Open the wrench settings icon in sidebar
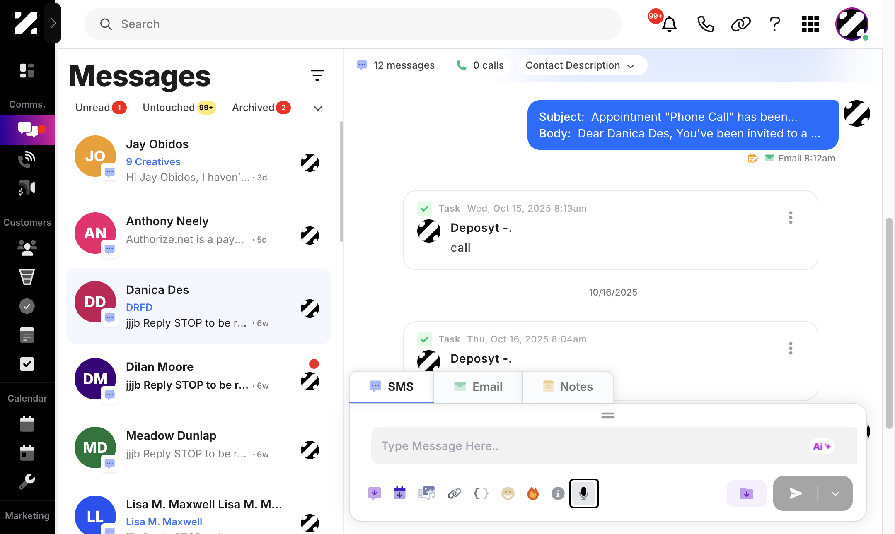Viewport: 895px width, 534px height. point(27,481)
